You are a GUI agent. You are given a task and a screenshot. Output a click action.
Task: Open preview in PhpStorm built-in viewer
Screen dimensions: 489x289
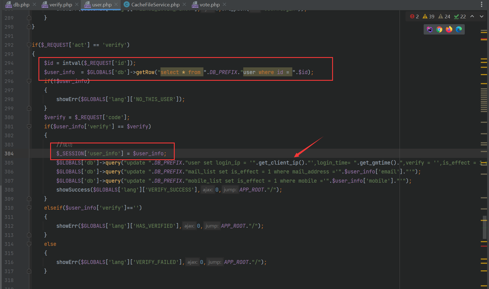click(430, 30)
